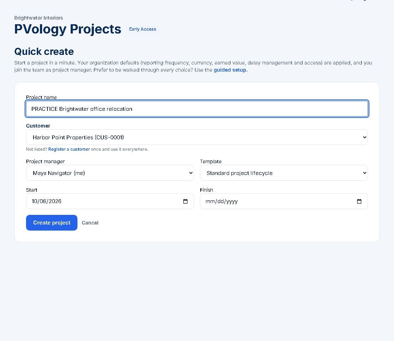The height and width of the screenshot is (341, 394).
Task: Open the guided setup link
Action: click(231, 70)
